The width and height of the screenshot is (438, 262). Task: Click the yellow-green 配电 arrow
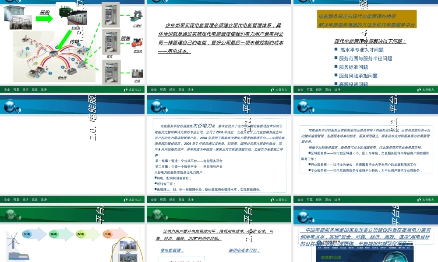88,234
